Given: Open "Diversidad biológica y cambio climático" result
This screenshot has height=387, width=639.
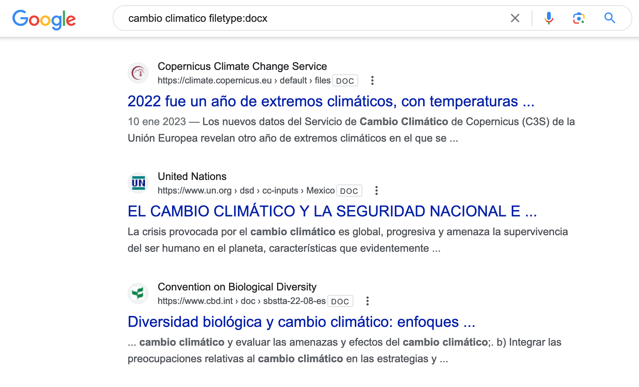Looking at the screenshot, I should [x=301, y=322].
